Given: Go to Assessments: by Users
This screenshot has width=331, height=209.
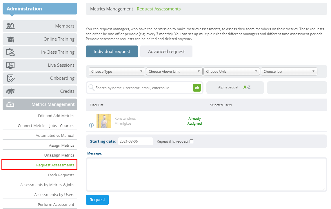Looking at the screenshot, I should tap(54, 195).
